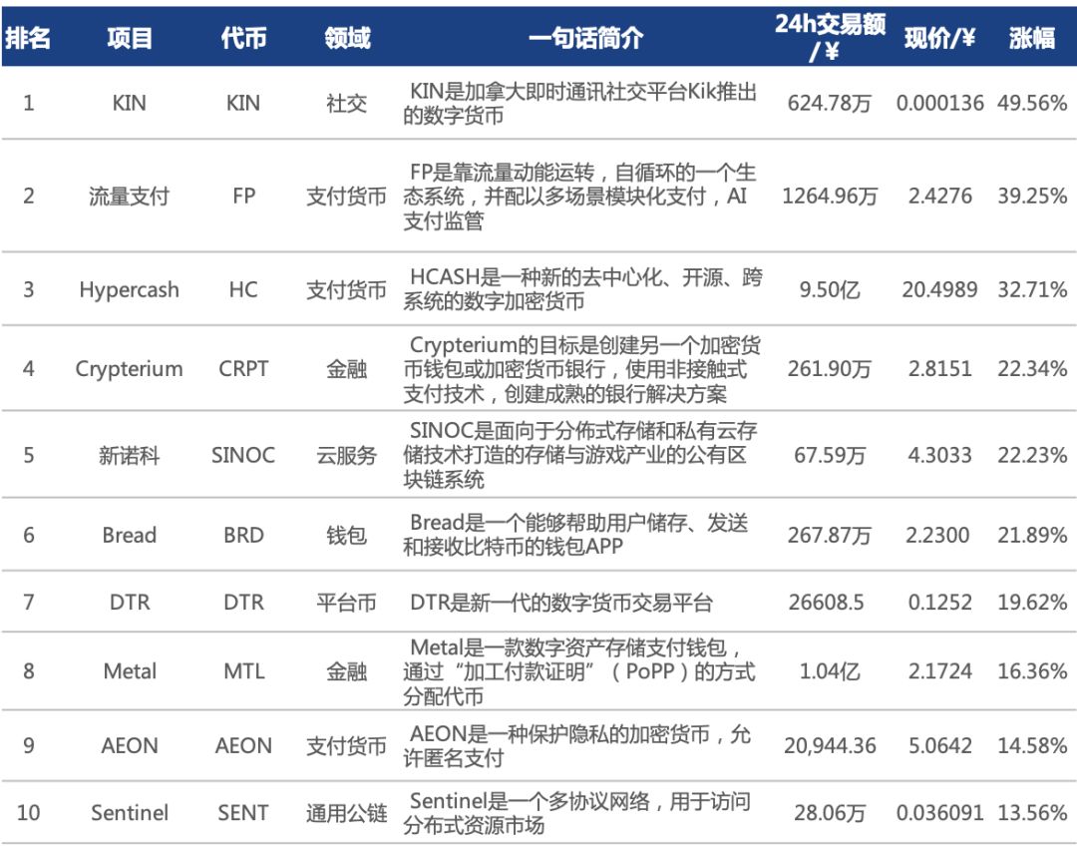This screenshot has width=1077, height=846.
Task: Click the price 2.8151
Action: click(x=939, y=368)
